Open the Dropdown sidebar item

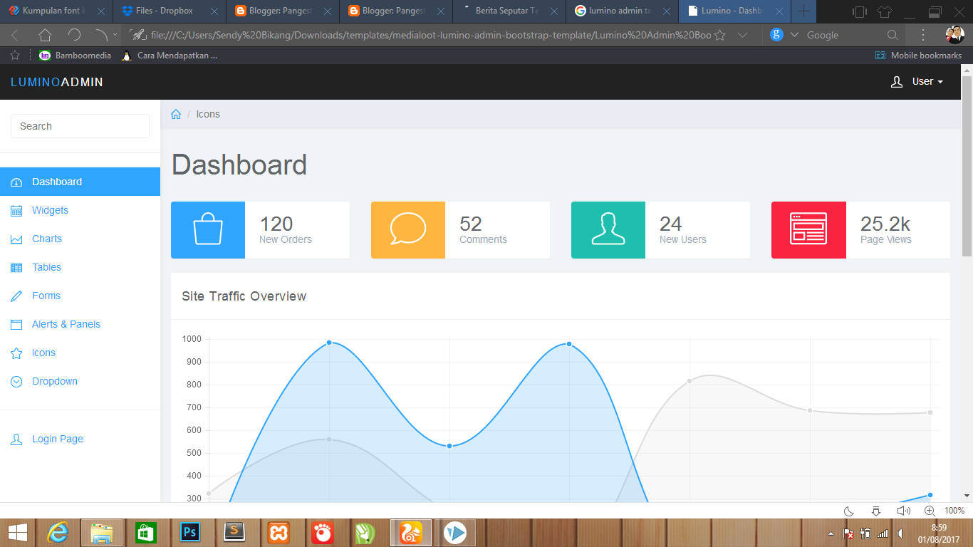pos(53,381)
